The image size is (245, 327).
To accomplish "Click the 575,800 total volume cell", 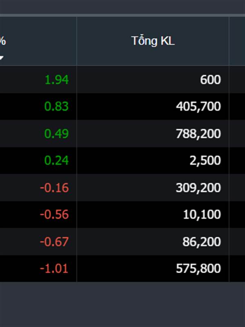I will [153, 269].
